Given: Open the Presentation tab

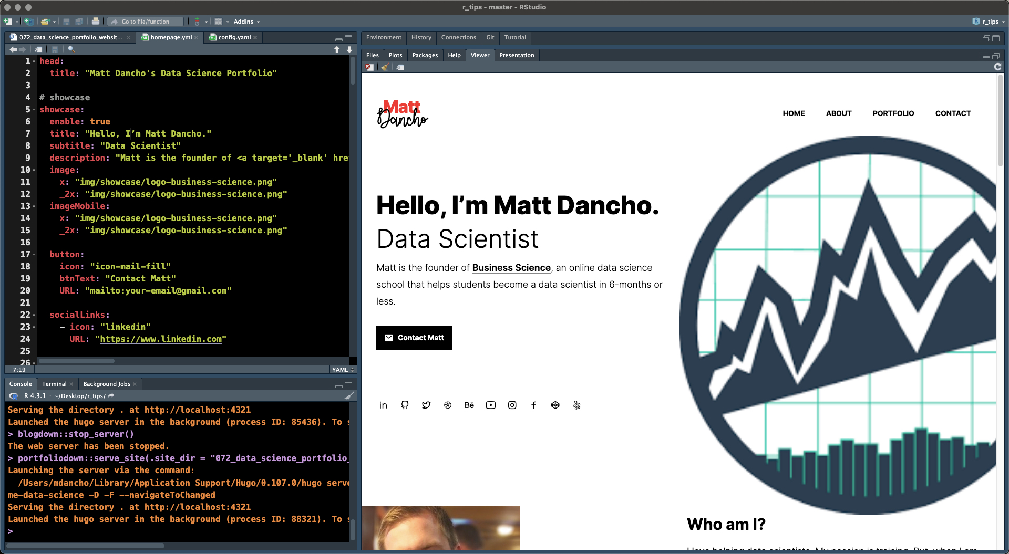Looking at the screenshot, I should click(x=517, y=55).
